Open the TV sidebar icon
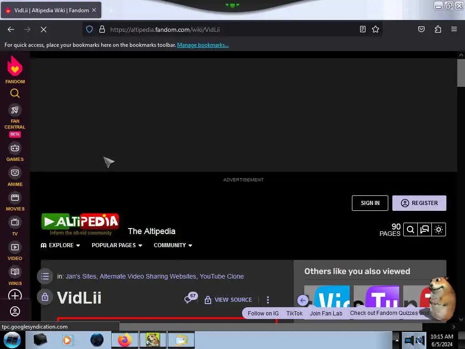Viewport: 465px width, 349px height. (15, 222)
